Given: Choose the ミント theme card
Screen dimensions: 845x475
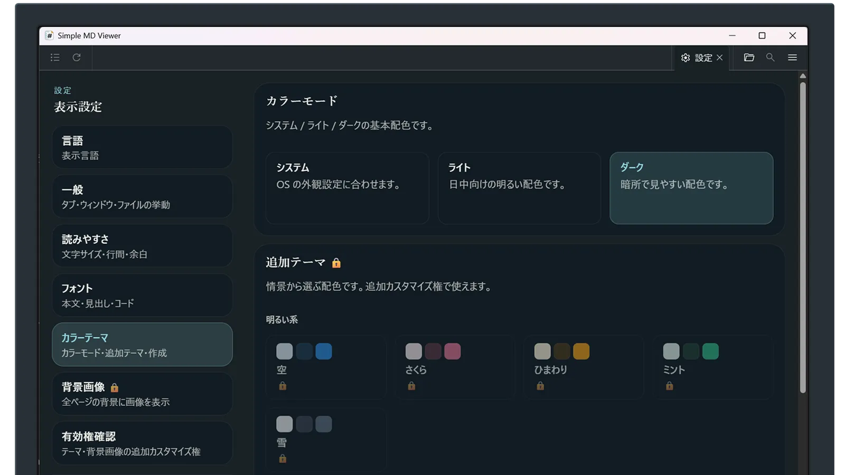Looking at the screenshot, I should click(x=713, y=367).
